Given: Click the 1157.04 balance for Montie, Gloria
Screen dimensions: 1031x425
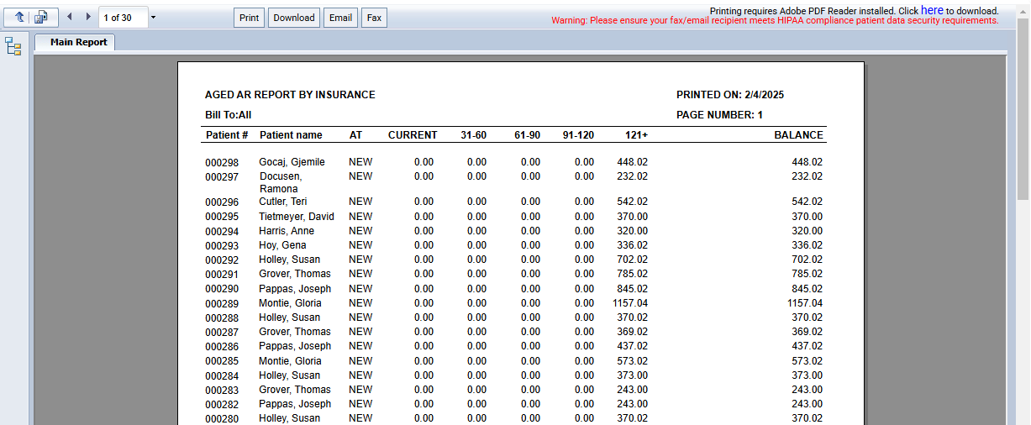Looking at the screenshot, I should point(804,303).
